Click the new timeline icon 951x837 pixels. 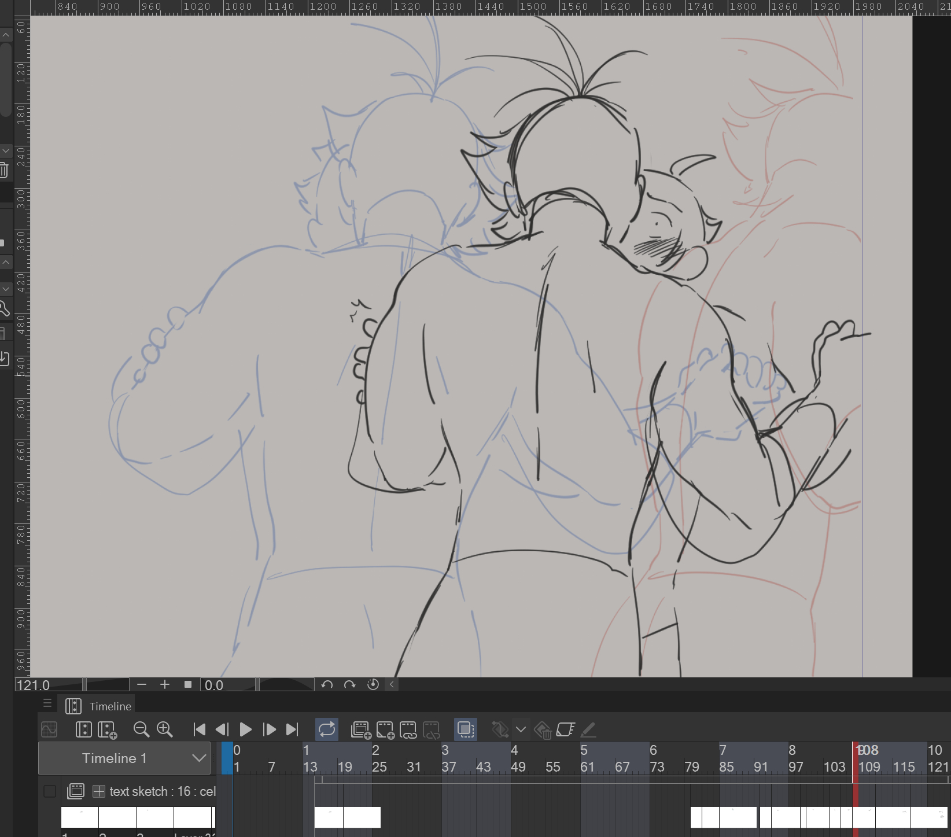click(107, 729)
